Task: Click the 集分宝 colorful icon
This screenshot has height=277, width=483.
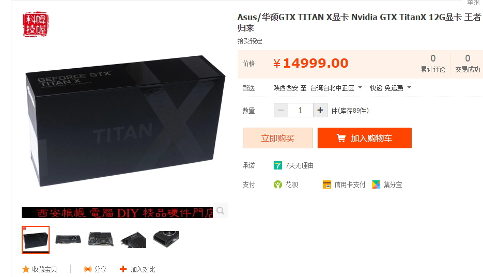Action: pyautogui.click(x=376, y=184)
